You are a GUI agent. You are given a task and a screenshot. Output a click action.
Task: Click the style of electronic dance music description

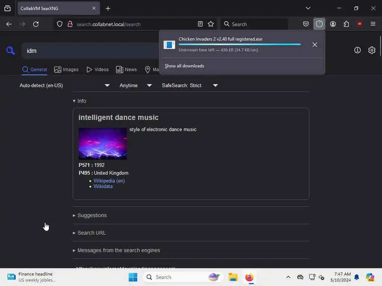click(x=163, y=130)
